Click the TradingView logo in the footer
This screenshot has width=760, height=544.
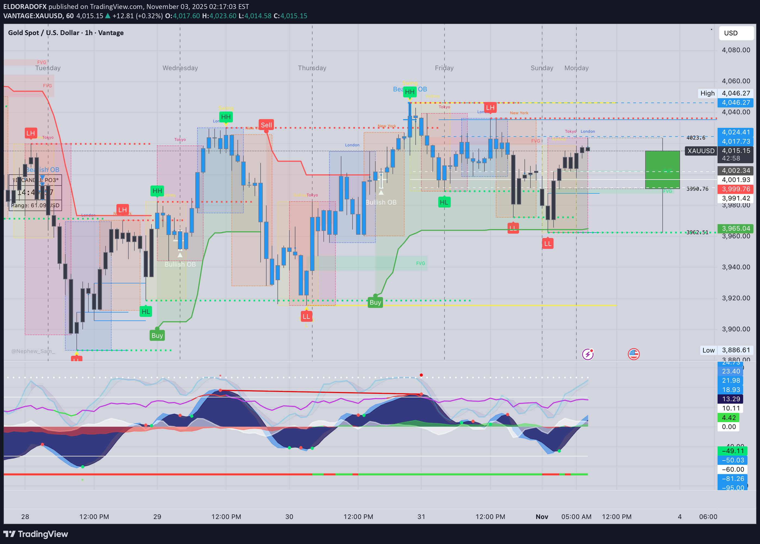[36, 534]
